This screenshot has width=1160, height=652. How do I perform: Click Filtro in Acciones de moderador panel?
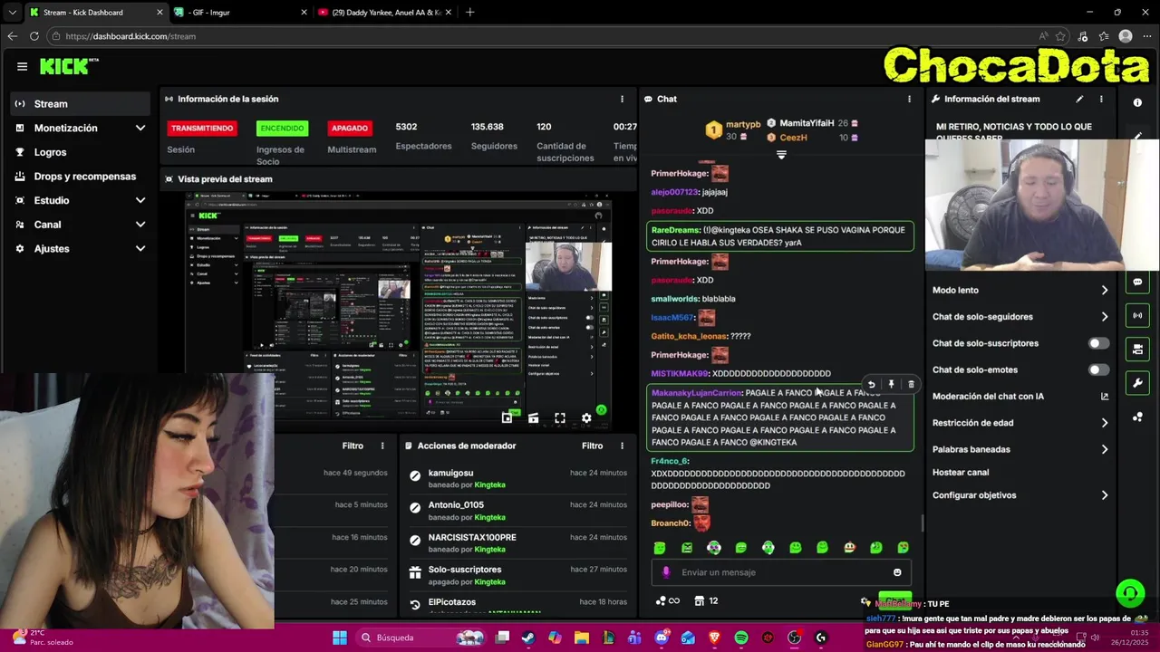click(x=592, y=446)
